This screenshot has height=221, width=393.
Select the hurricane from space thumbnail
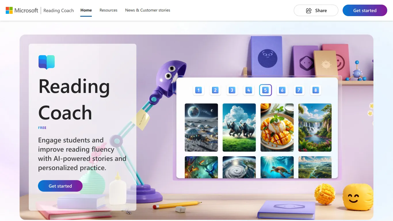(x=239, y=167)
